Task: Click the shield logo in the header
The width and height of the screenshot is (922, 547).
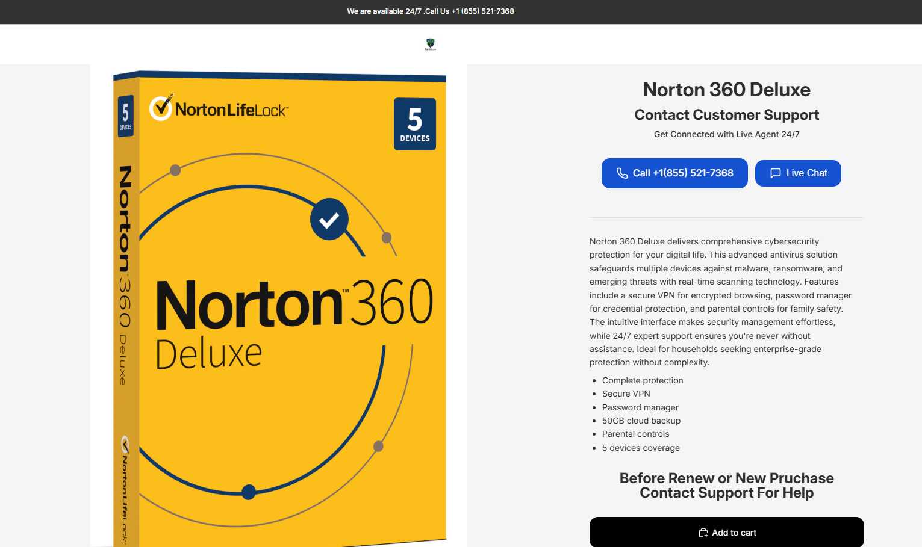Action: [x=430, y=44]
